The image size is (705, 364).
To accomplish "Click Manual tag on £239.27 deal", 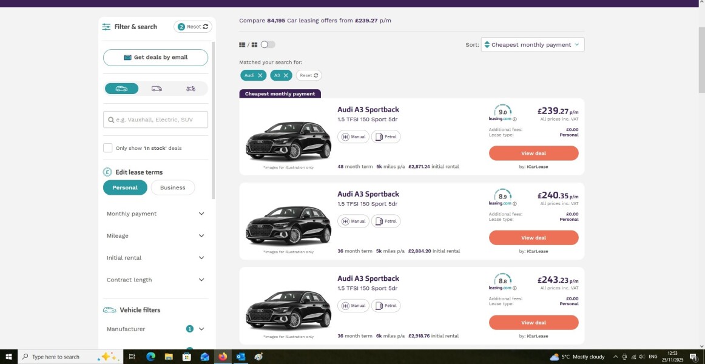I will [353, 136].
